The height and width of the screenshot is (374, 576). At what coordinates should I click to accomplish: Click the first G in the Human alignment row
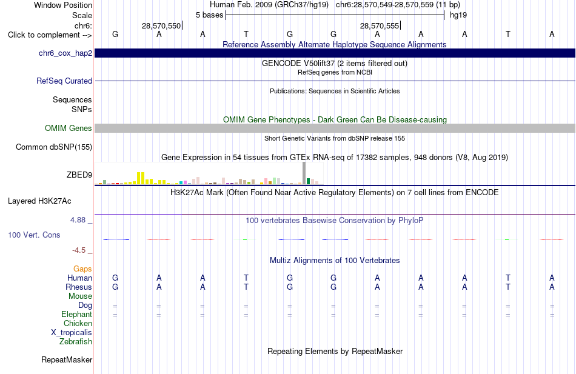115,278
